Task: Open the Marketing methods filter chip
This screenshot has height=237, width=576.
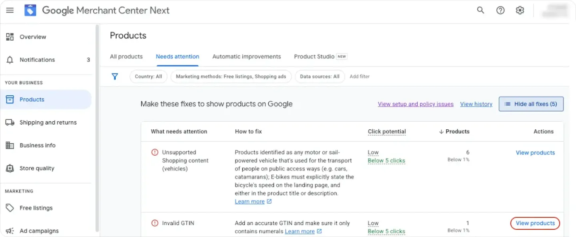Action: coord(231,76)
